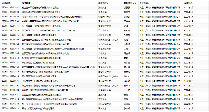209x112 pixels.
Task: Select project leader 杨永飞
Action: [127, 86]
